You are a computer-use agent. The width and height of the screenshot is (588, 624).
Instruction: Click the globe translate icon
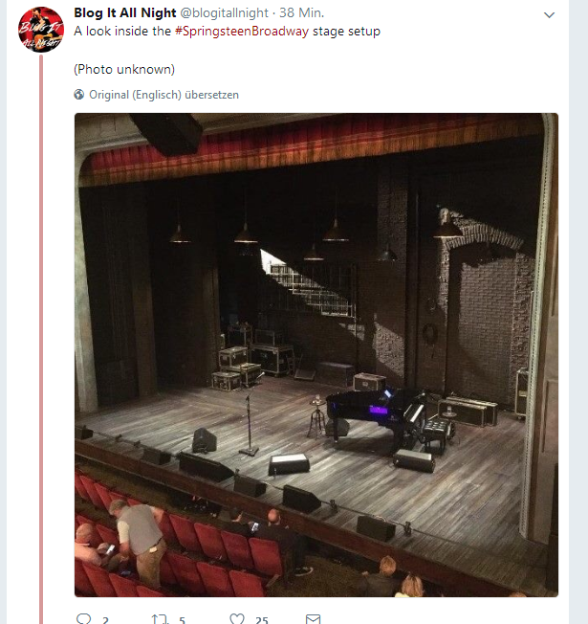coord(78,95)
